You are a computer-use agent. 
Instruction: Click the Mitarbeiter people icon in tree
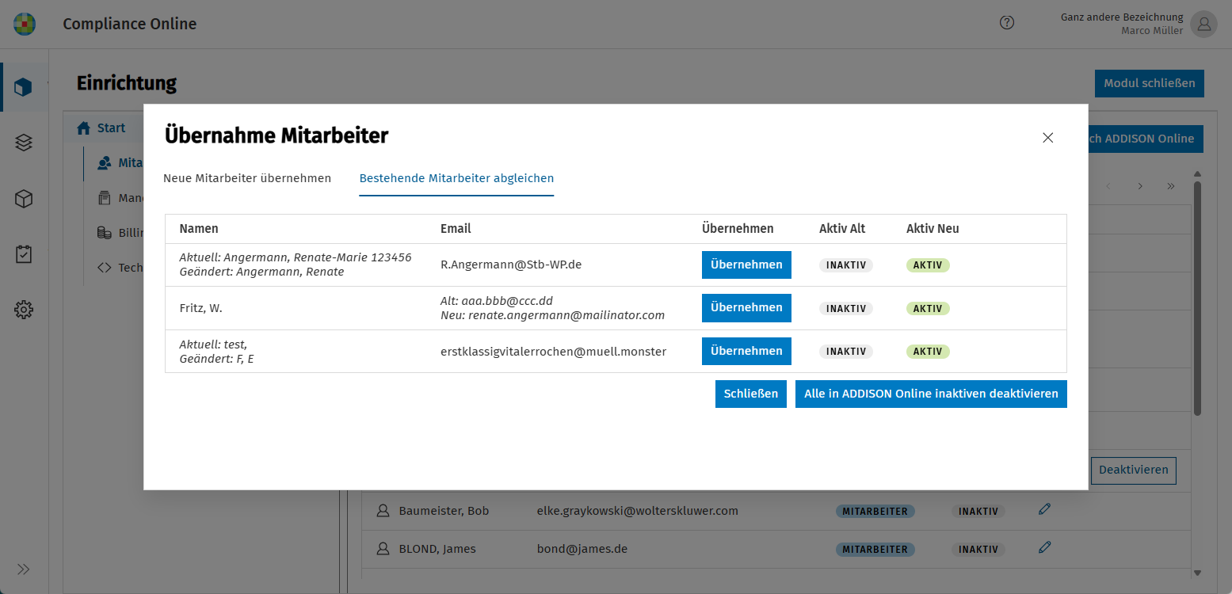pos(104,163)
